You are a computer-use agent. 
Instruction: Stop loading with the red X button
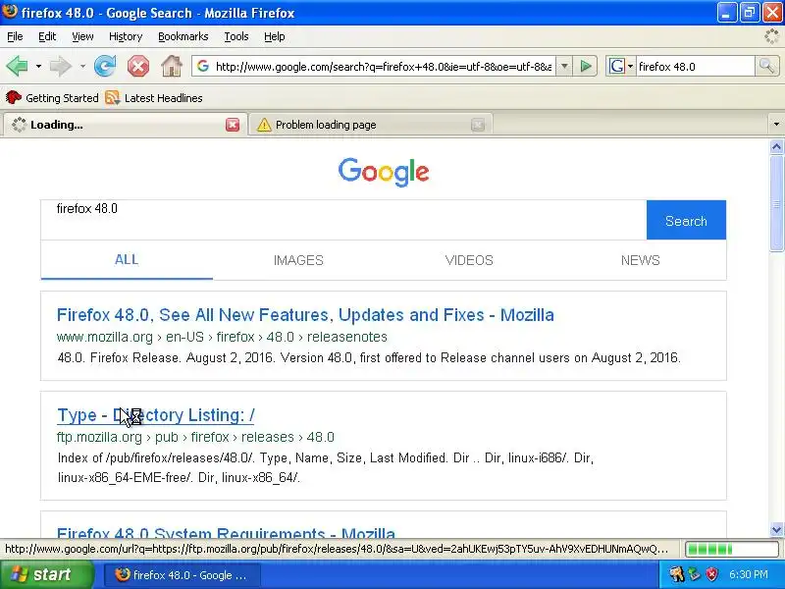(137, 66)
